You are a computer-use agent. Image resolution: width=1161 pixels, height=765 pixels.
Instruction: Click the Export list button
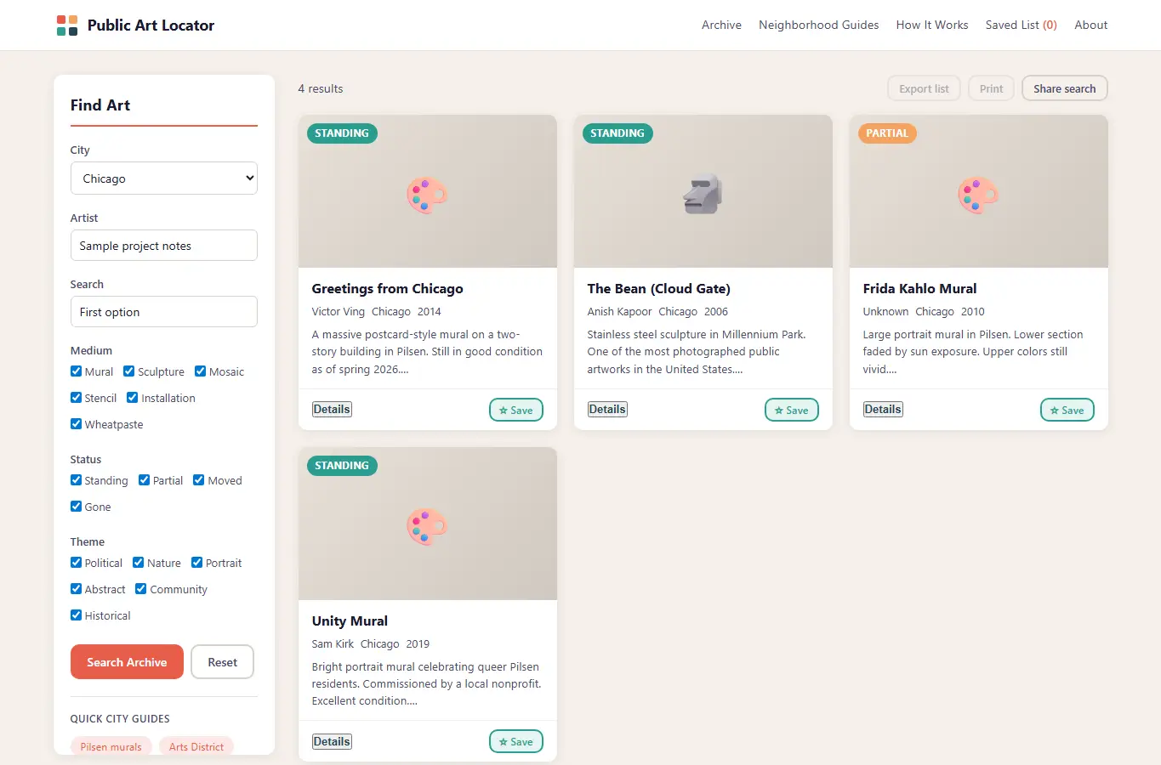point(924,88)
